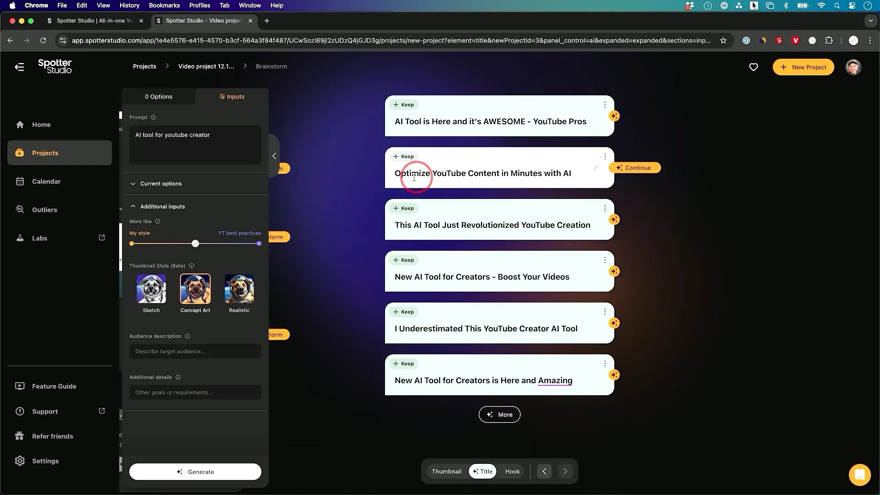Keep 'This AI Tool Just Revolutionized' title

point(403,208)
